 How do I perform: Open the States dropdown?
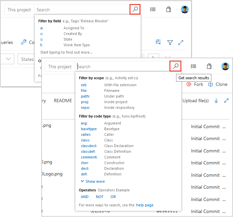pos(26,59)
